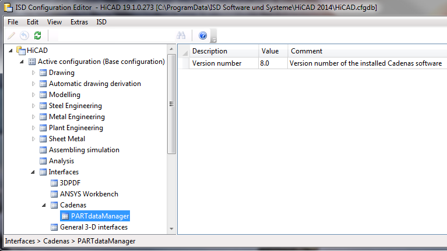This screenshot has height=251, width=447.
Task: Click the Modelling node table icon
Action: pyautogui.click(x=43, y=95)
